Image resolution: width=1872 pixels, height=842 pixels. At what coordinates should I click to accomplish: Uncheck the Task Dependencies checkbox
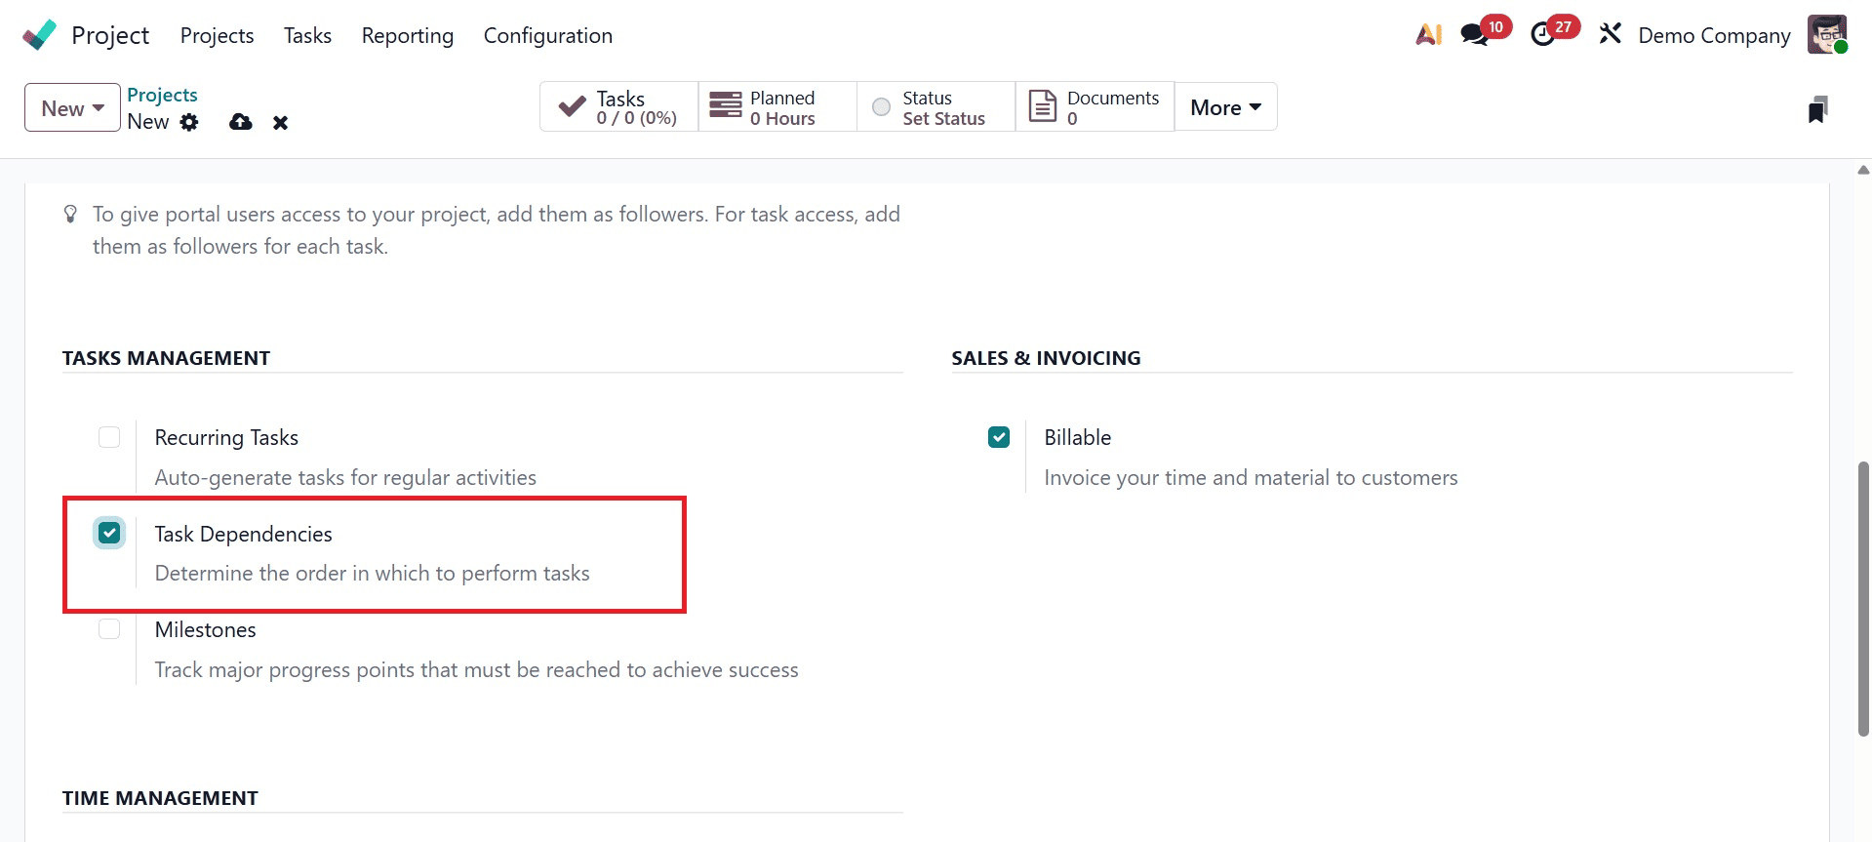pos(109,534)
